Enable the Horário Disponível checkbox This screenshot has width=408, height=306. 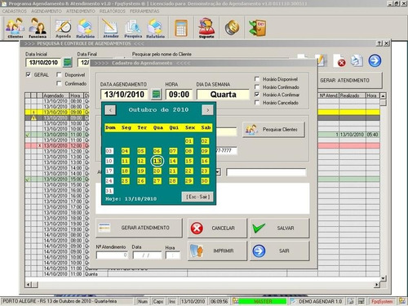(x=257, y=79)
